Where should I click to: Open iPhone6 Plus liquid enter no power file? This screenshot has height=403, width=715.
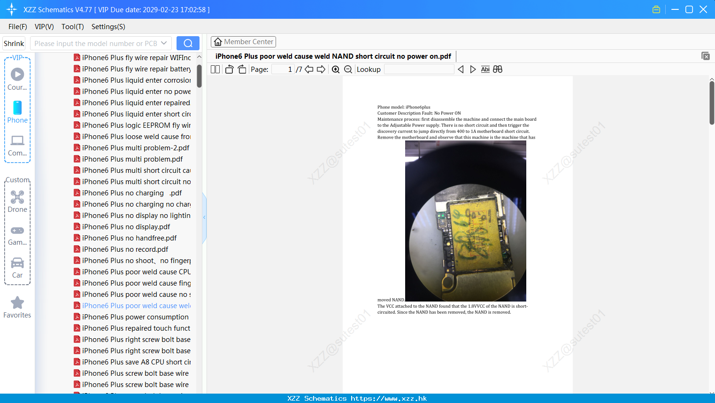pyautogui.click(x=132, y=92)
